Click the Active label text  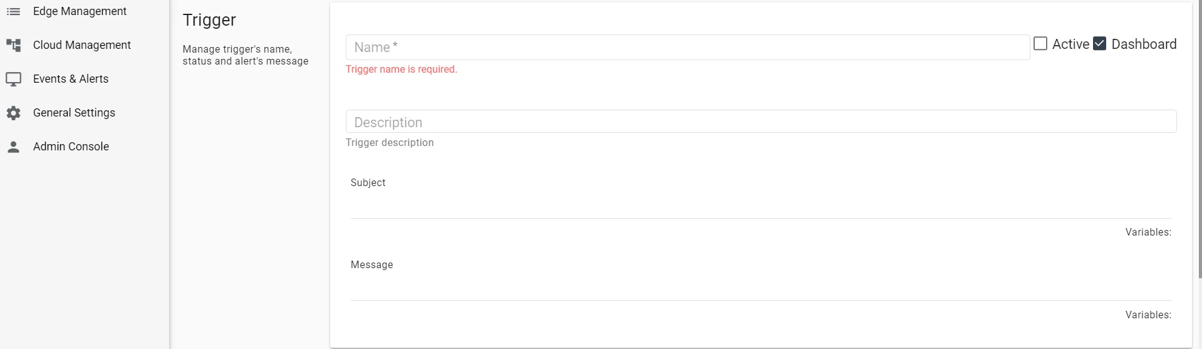pyautogui.click(x=1070, y=44)
